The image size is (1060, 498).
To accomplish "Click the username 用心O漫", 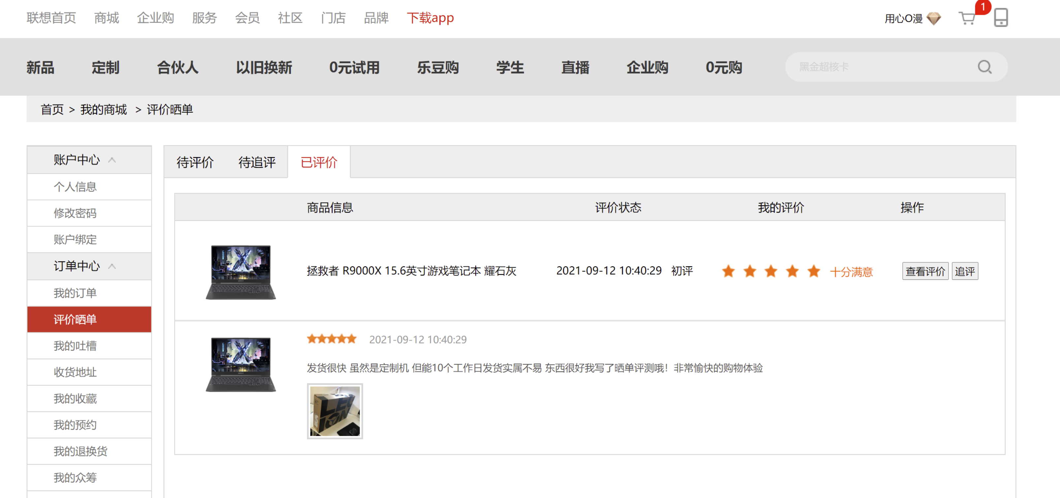I will point(904,18).
